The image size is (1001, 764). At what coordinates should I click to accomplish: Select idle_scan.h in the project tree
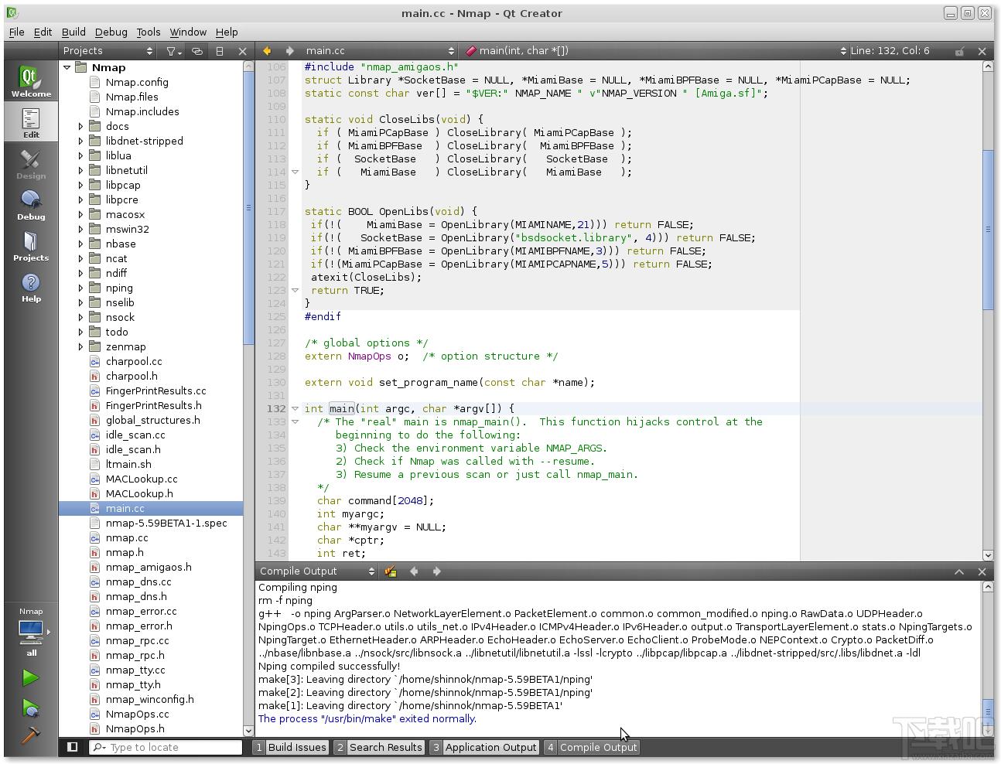tap(133, 449)
